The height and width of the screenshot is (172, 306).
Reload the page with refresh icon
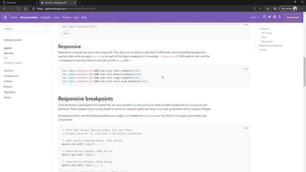pos(18,9)
